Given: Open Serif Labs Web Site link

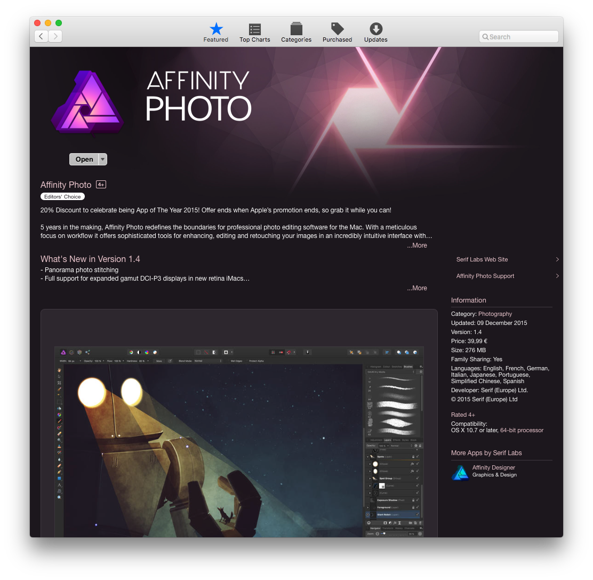Looking at the screenshot, I should tap(482, 259).
